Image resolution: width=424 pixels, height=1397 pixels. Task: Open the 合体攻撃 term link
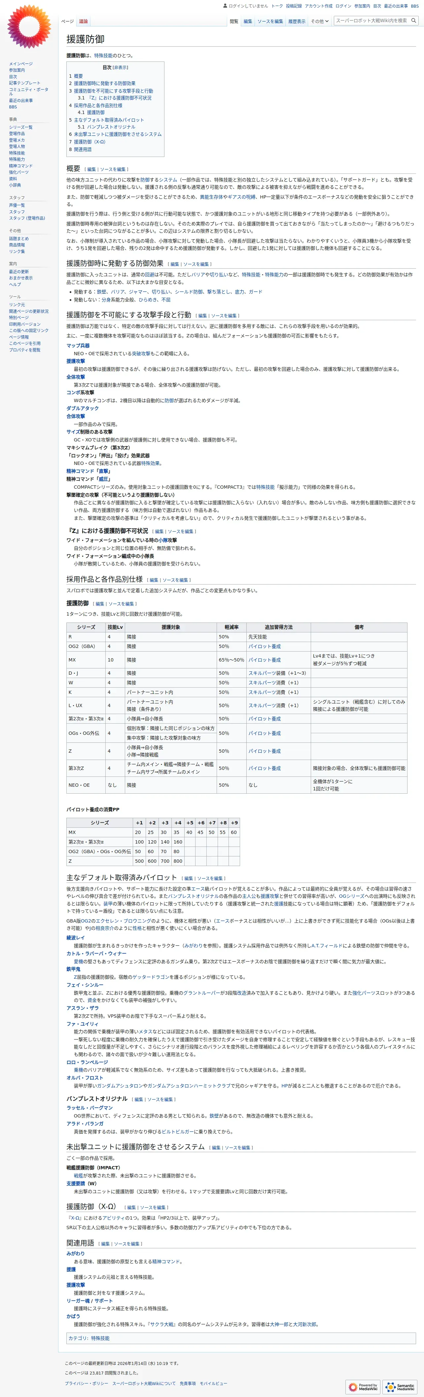click(76, 417)
